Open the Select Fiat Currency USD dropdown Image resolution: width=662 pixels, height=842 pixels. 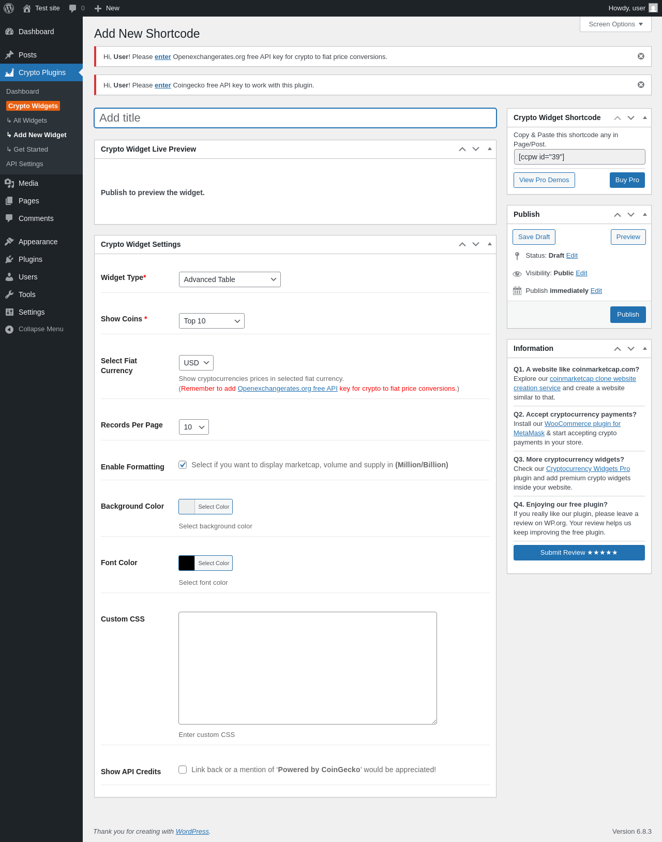[x=196, y=363]
